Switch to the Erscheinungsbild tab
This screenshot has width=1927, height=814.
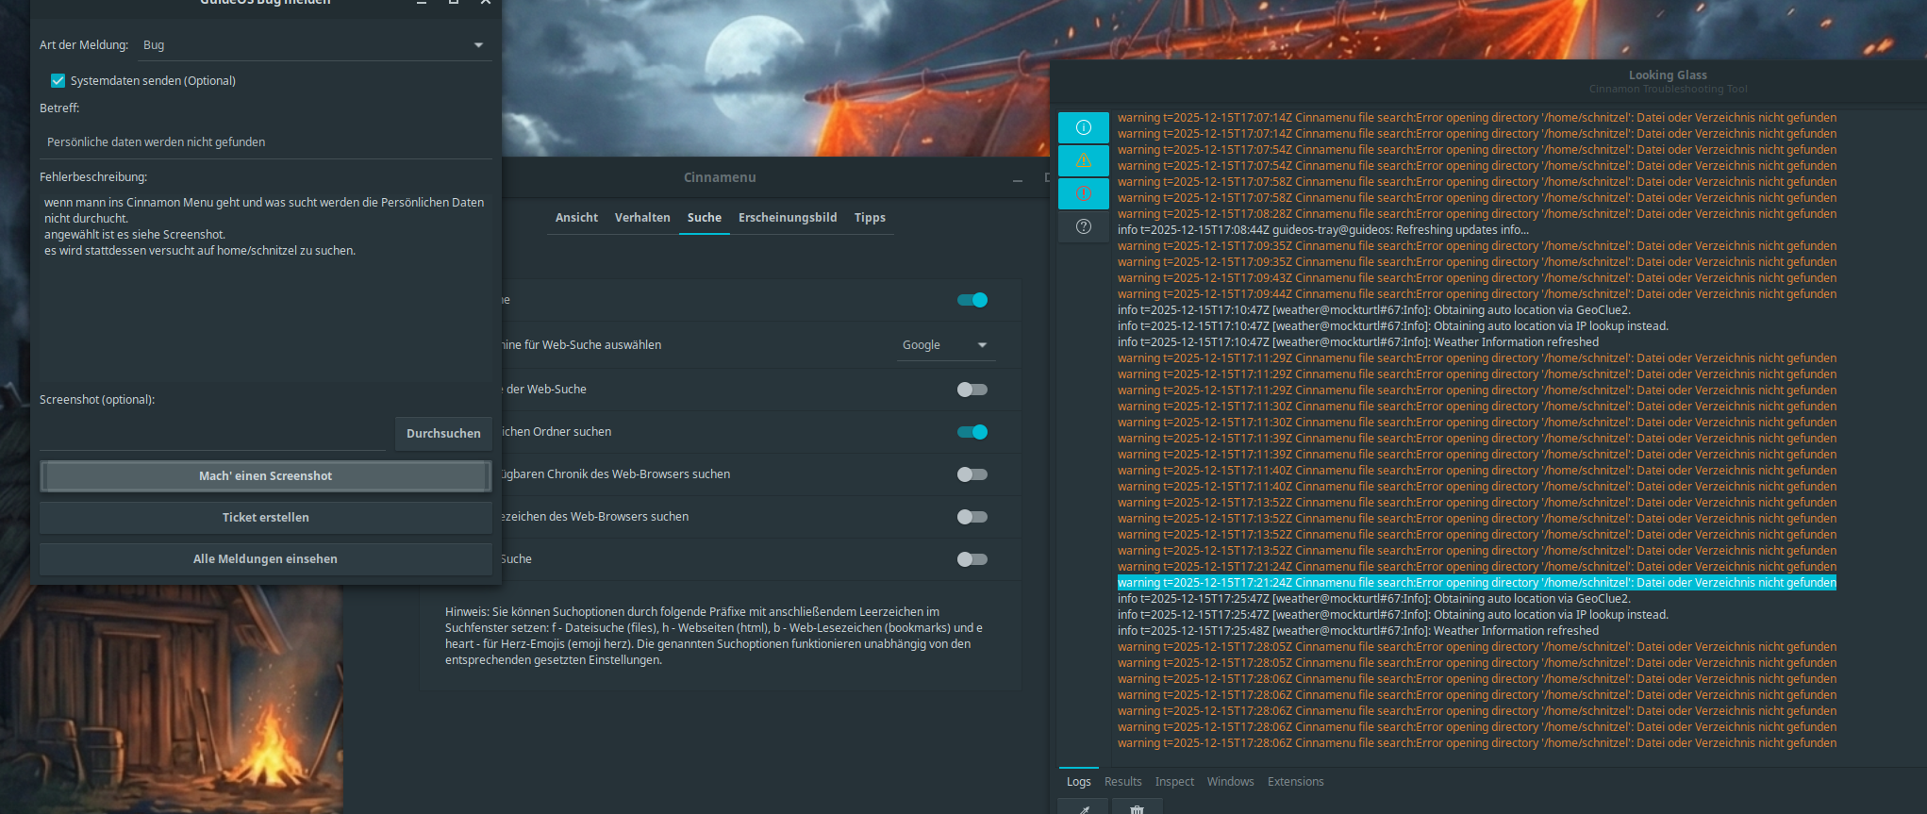[788, 218]
